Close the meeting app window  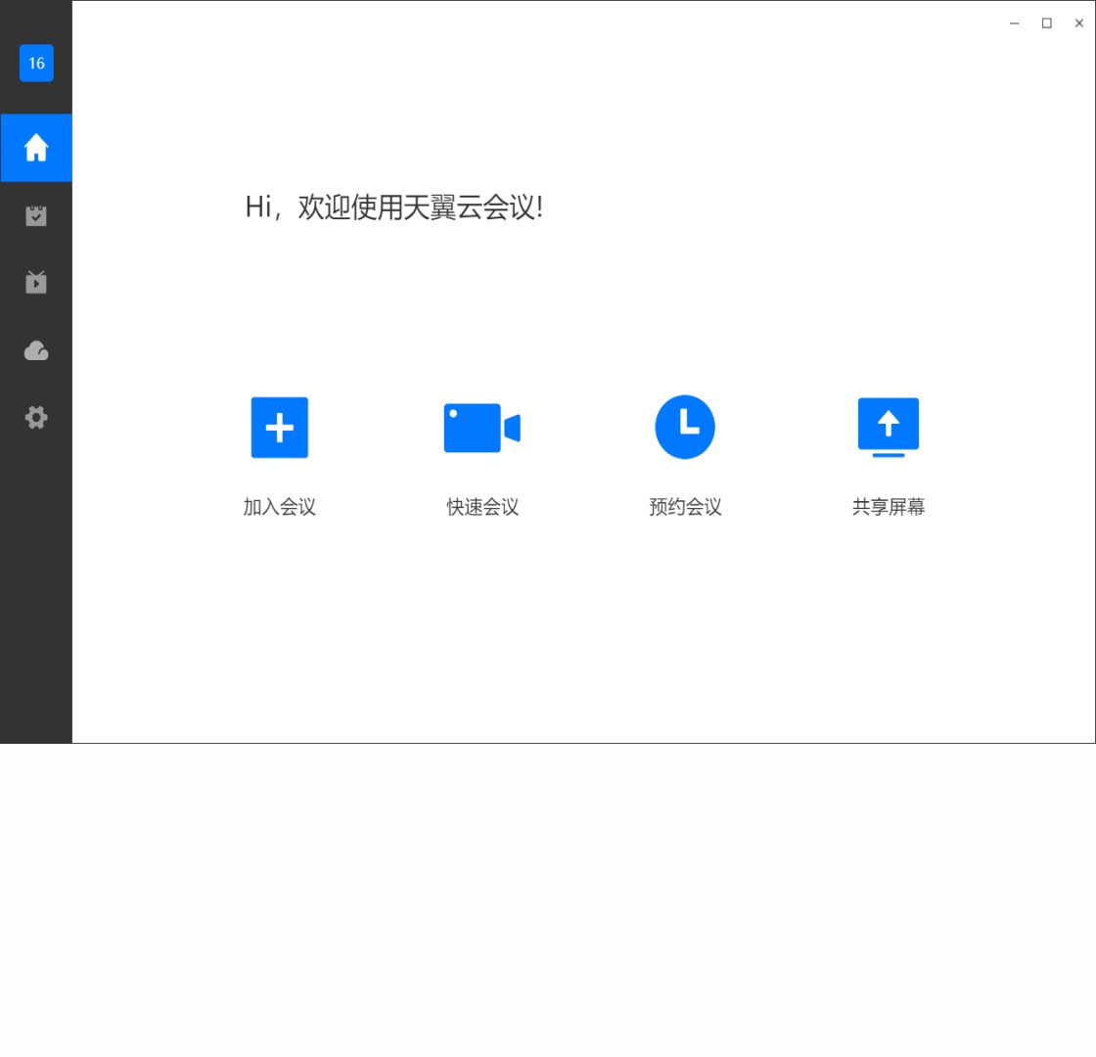1079,23
